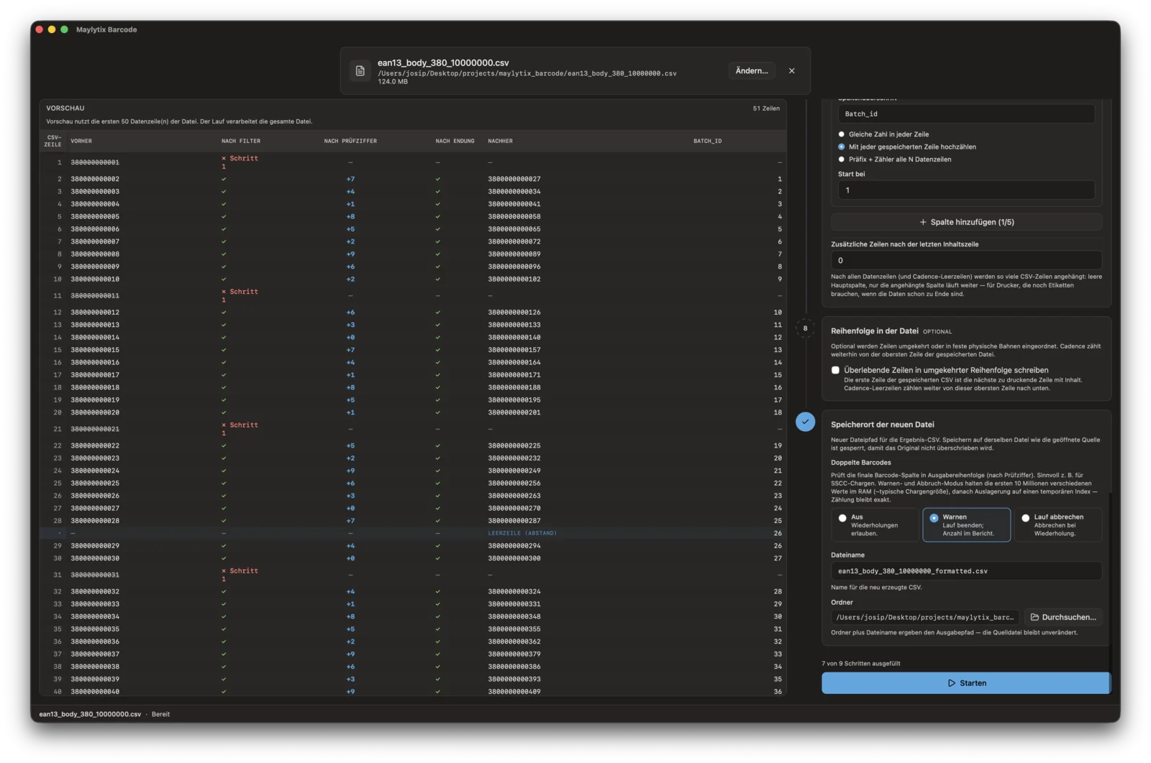Click the cell 380000000015 in Vorher
The height and width of the screenshot is (763, 1151).
pyautogui.click(x=95, y=350)
